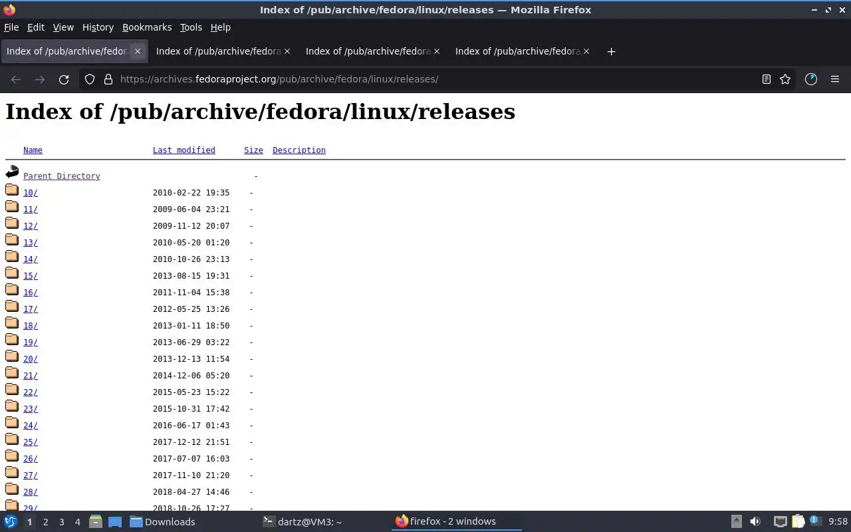Open the Edit menu
Image resolution: width=851 pixels, height=532 pixels.
36,27
